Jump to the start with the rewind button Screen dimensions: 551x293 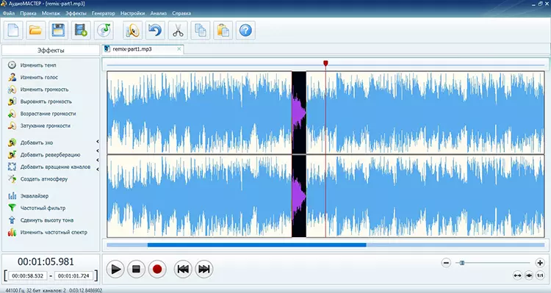click(183, 269)
